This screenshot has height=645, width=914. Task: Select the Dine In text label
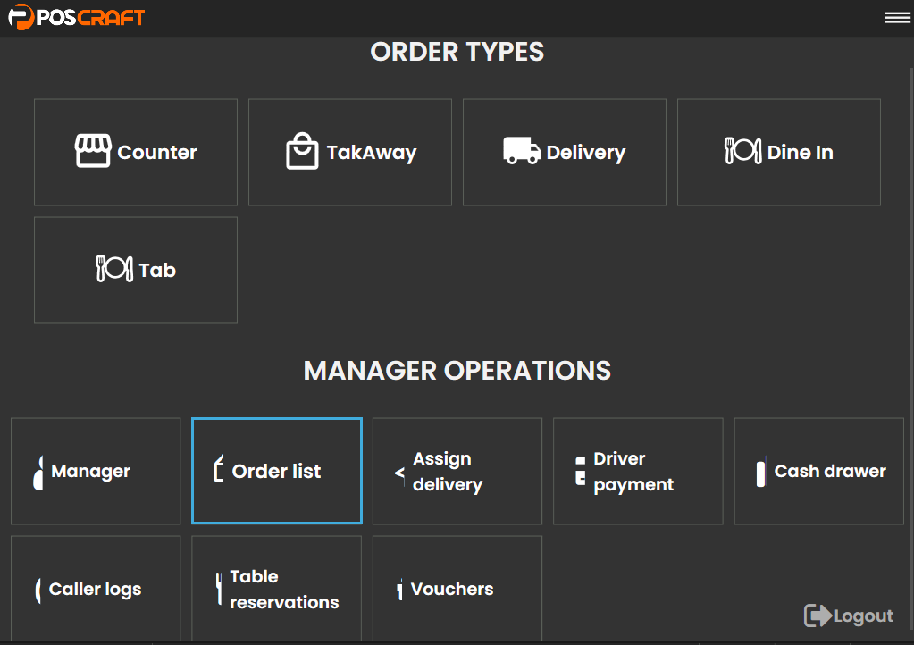pyautogui.click(x=800, y=153)
